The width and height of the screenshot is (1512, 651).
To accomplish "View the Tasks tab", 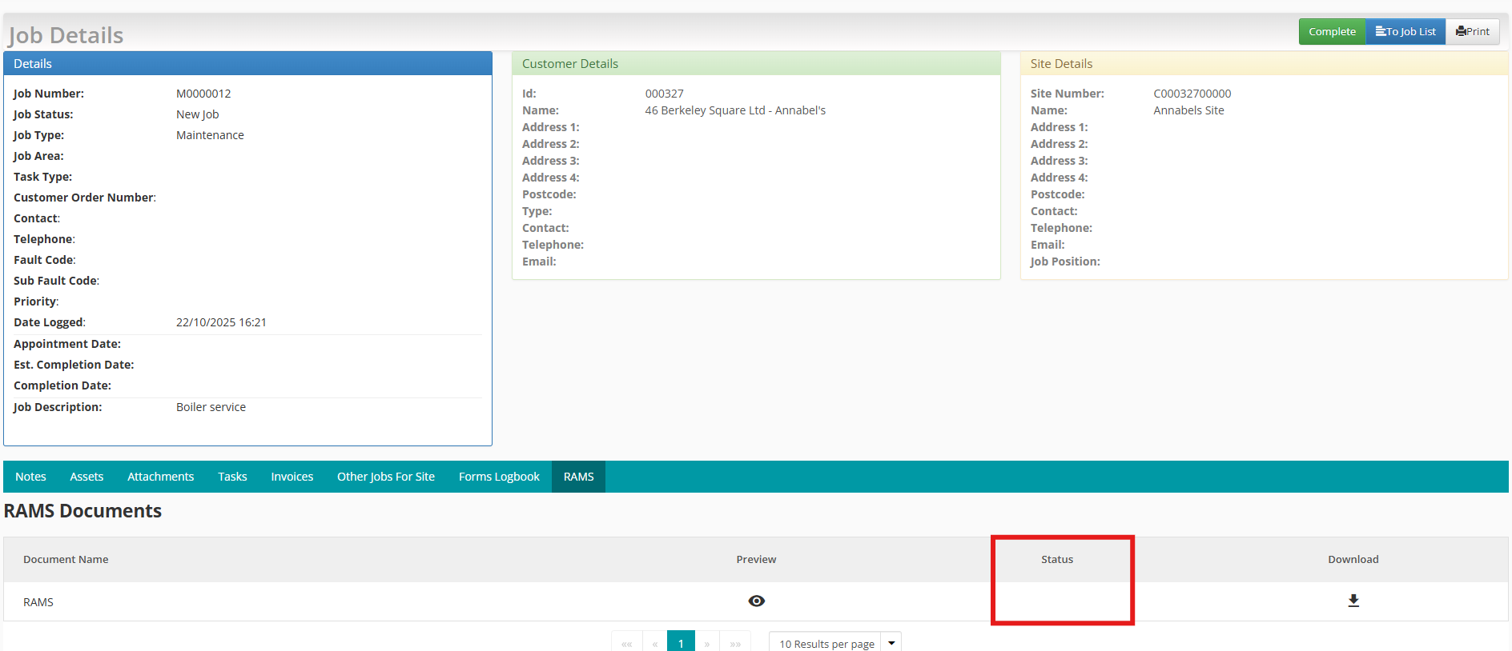I will (x=232, y=477).
